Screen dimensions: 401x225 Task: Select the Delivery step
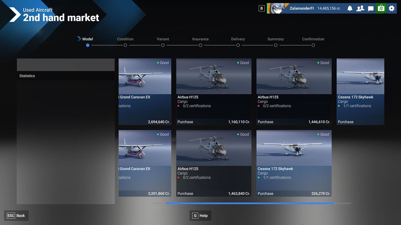(238, 39)
